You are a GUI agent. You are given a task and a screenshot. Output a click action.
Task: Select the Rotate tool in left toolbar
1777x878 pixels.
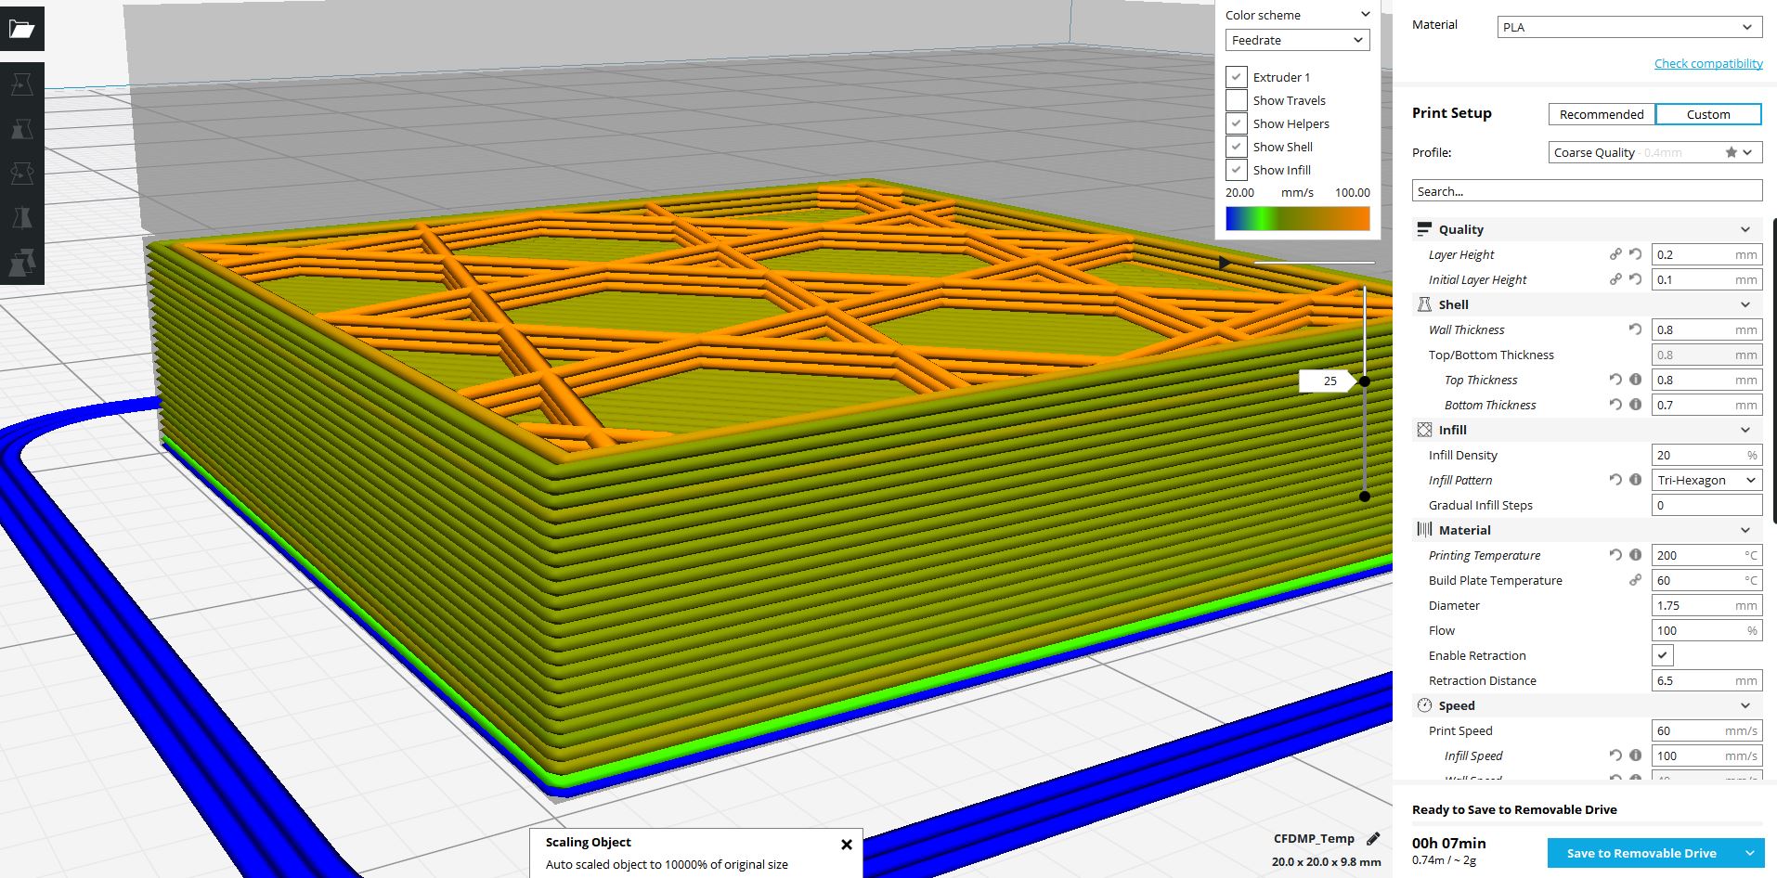pyautogui.click(x=21, y=174)
